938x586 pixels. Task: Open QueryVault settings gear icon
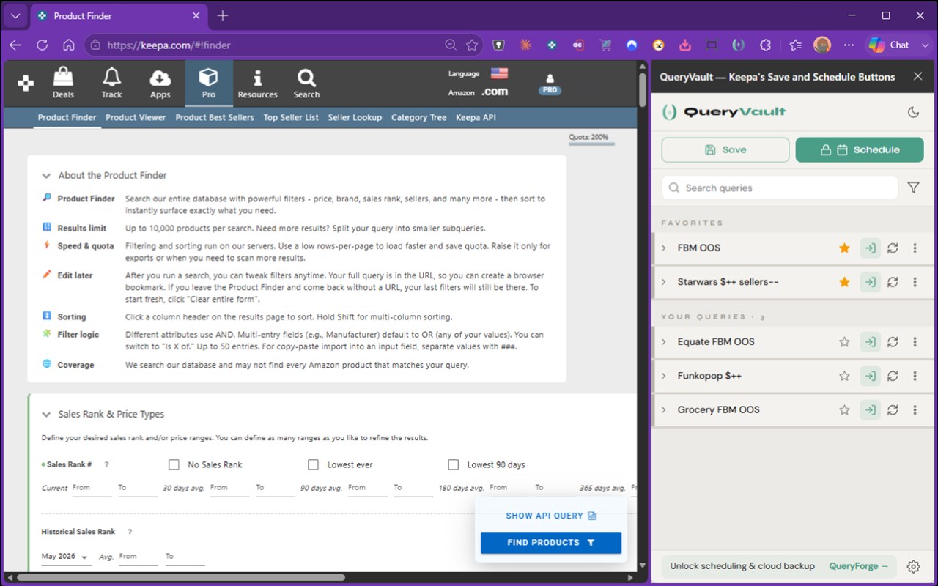913,566
